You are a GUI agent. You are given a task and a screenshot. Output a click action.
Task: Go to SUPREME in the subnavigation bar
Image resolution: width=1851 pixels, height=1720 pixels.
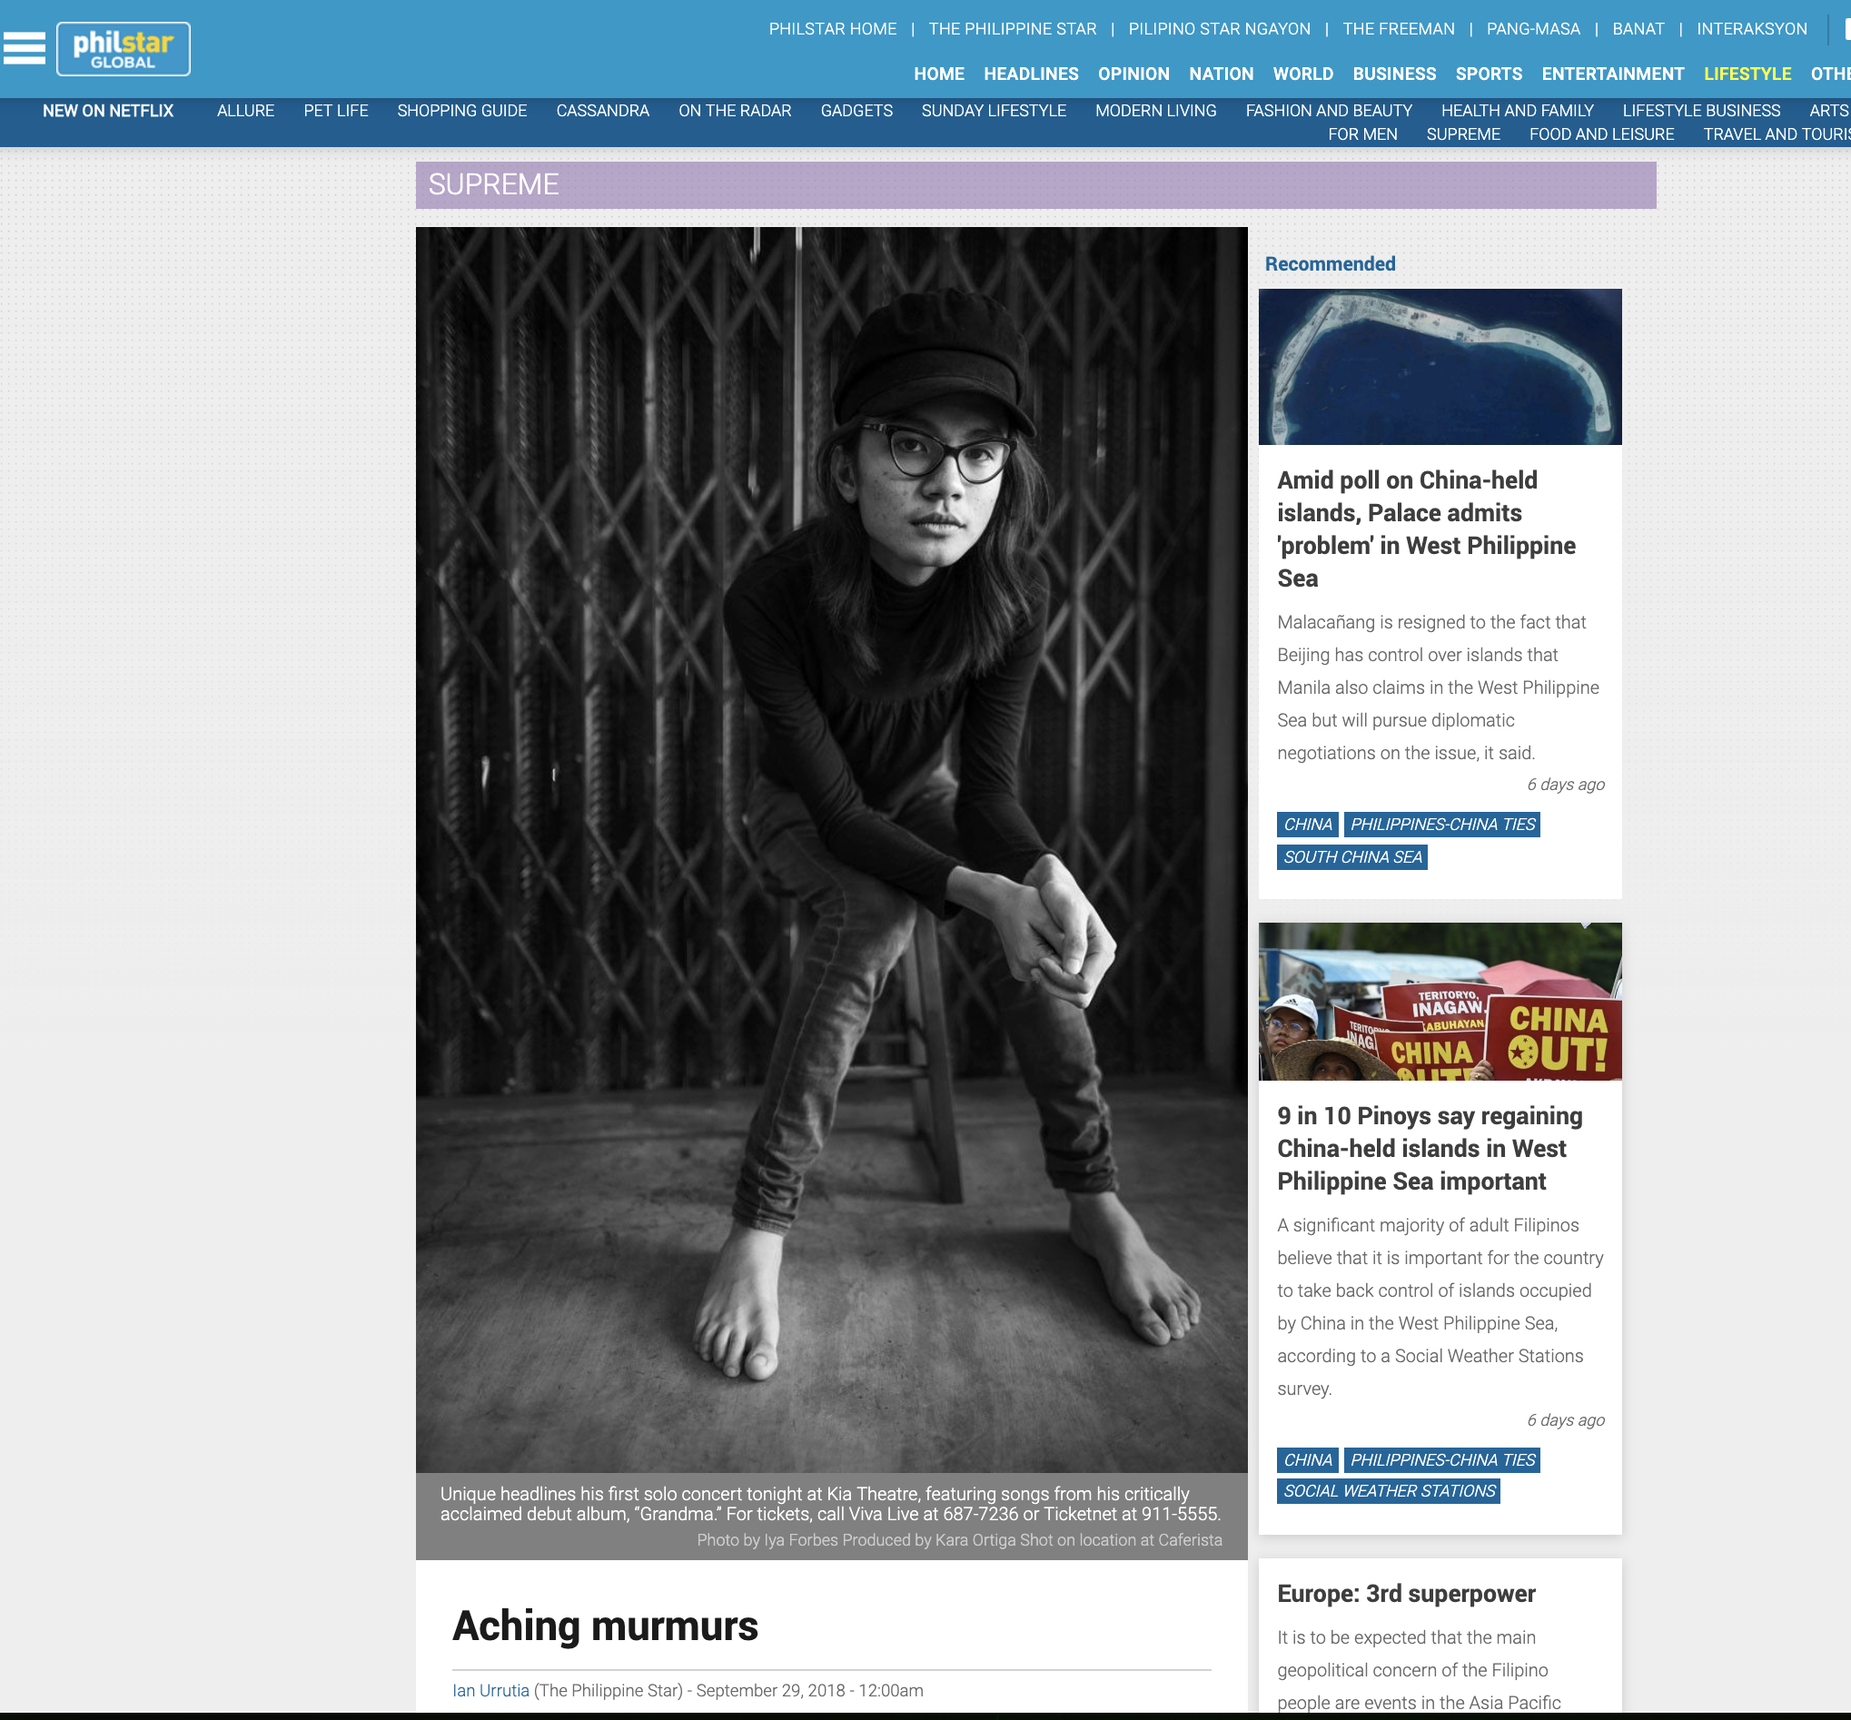(1463, 134)
